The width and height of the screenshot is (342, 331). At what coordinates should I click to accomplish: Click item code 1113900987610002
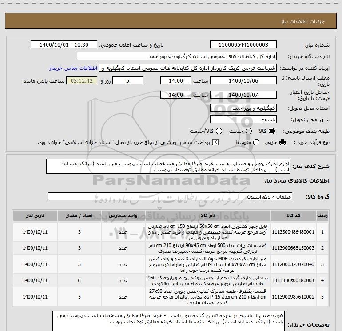point(293,297)
